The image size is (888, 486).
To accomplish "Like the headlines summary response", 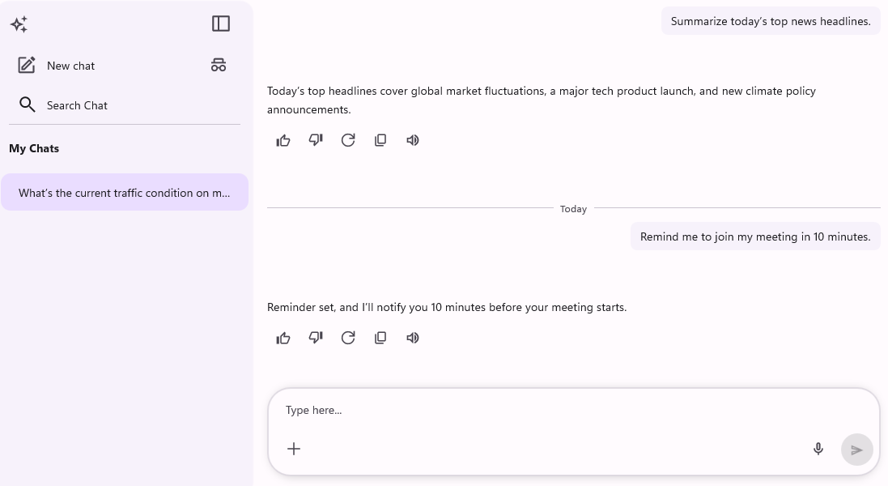I will [x=283, y=140].
